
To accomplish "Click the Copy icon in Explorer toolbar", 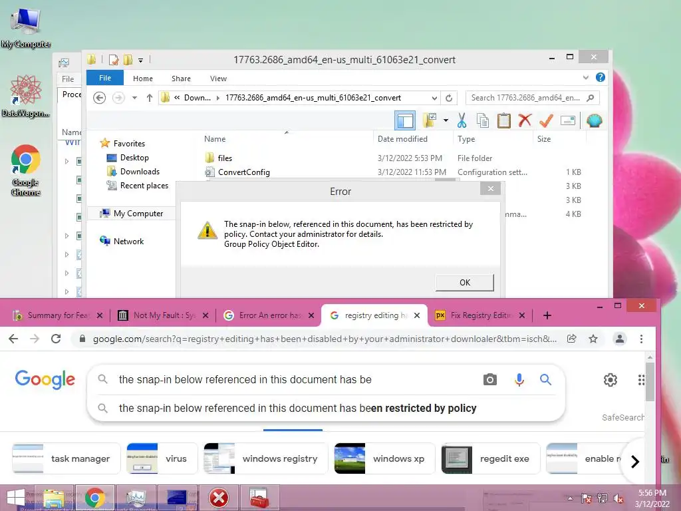I will pos(483,121).
